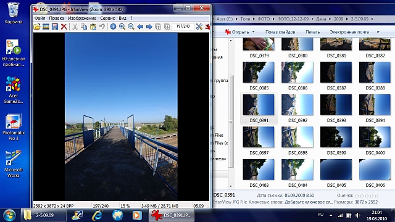The height and width of the screenshot is (222, 395).
Task: Click scroll up arrow of Explorer navigation pane
Action: tap(231, 40)
